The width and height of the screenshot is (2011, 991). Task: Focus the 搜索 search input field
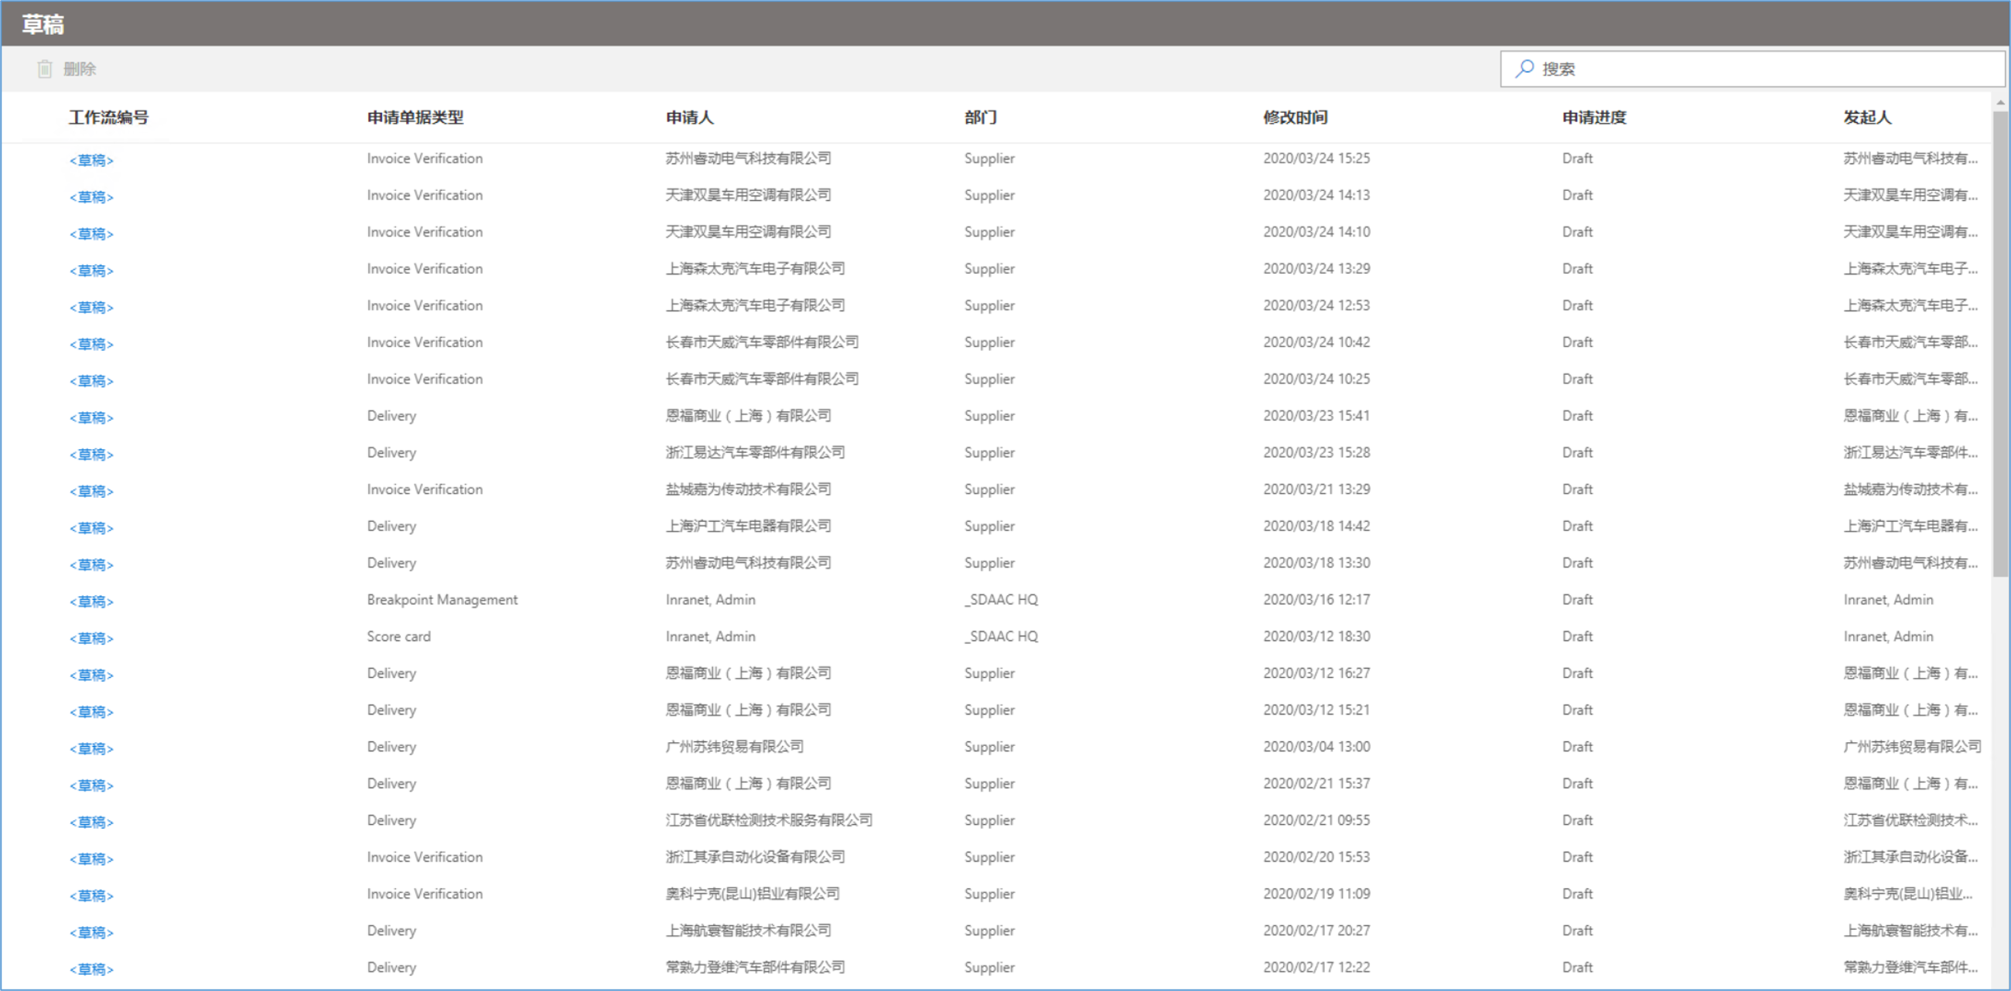pos(1752,69)
